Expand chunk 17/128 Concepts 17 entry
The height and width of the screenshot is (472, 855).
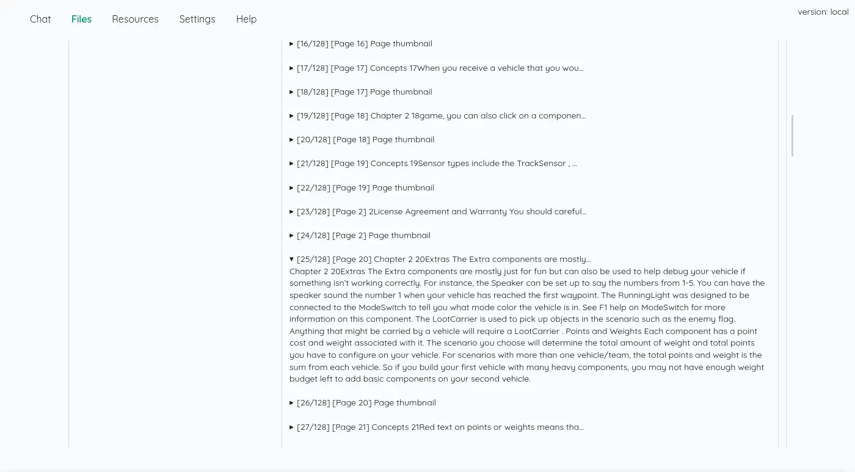[440, 68]
